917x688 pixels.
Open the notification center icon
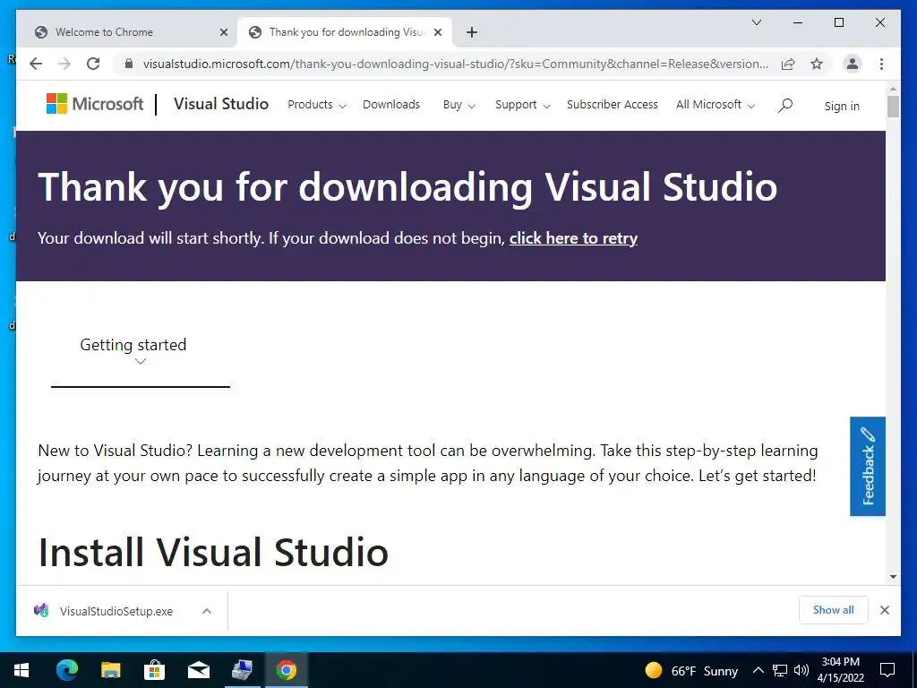tap(887, 670)
